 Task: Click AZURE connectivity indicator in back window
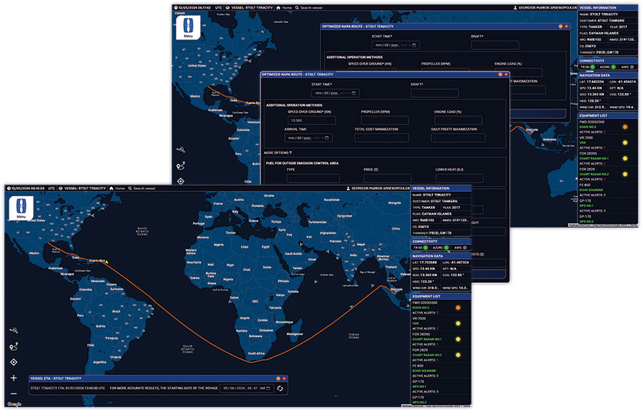tap(614, 67)
